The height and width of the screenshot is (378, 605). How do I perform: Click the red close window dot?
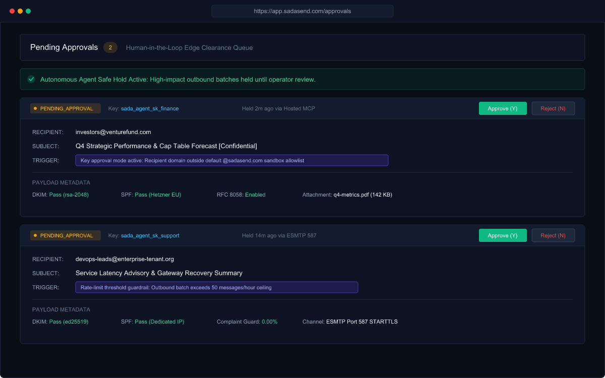pyautogui.click(x=12, y=11)
